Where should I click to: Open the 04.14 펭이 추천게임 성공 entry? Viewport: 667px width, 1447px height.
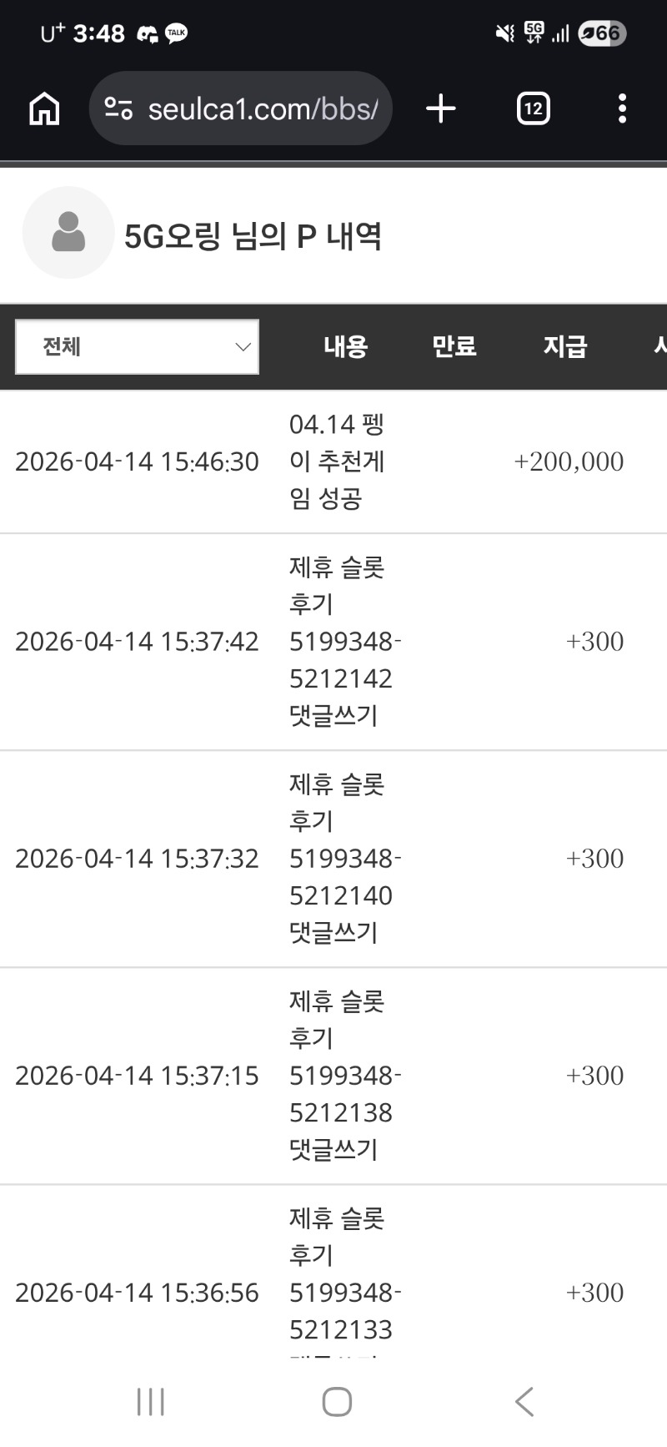(x=337, y=461)
